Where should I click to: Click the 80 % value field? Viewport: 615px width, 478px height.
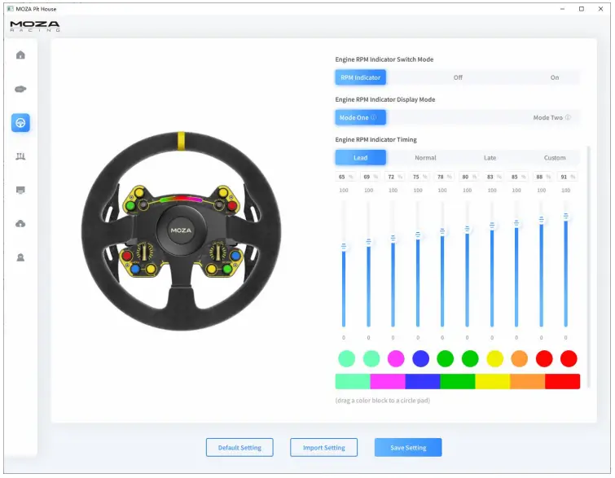tap(468, 177)
